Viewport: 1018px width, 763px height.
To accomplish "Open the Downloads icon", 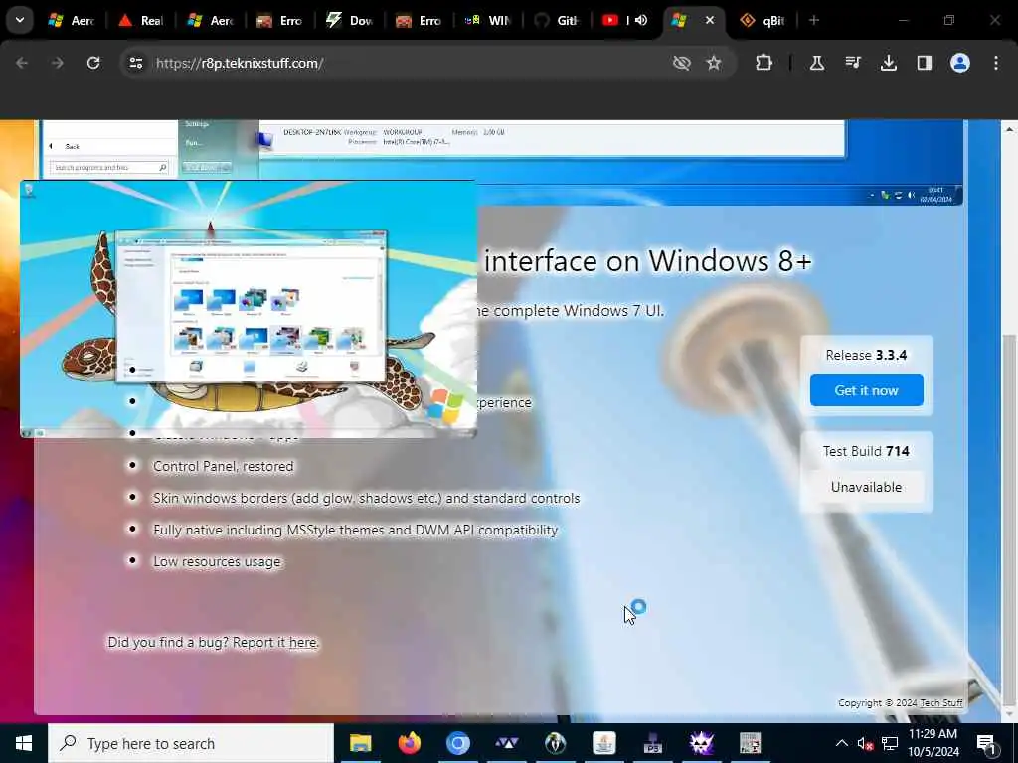I will coord(888,63).
